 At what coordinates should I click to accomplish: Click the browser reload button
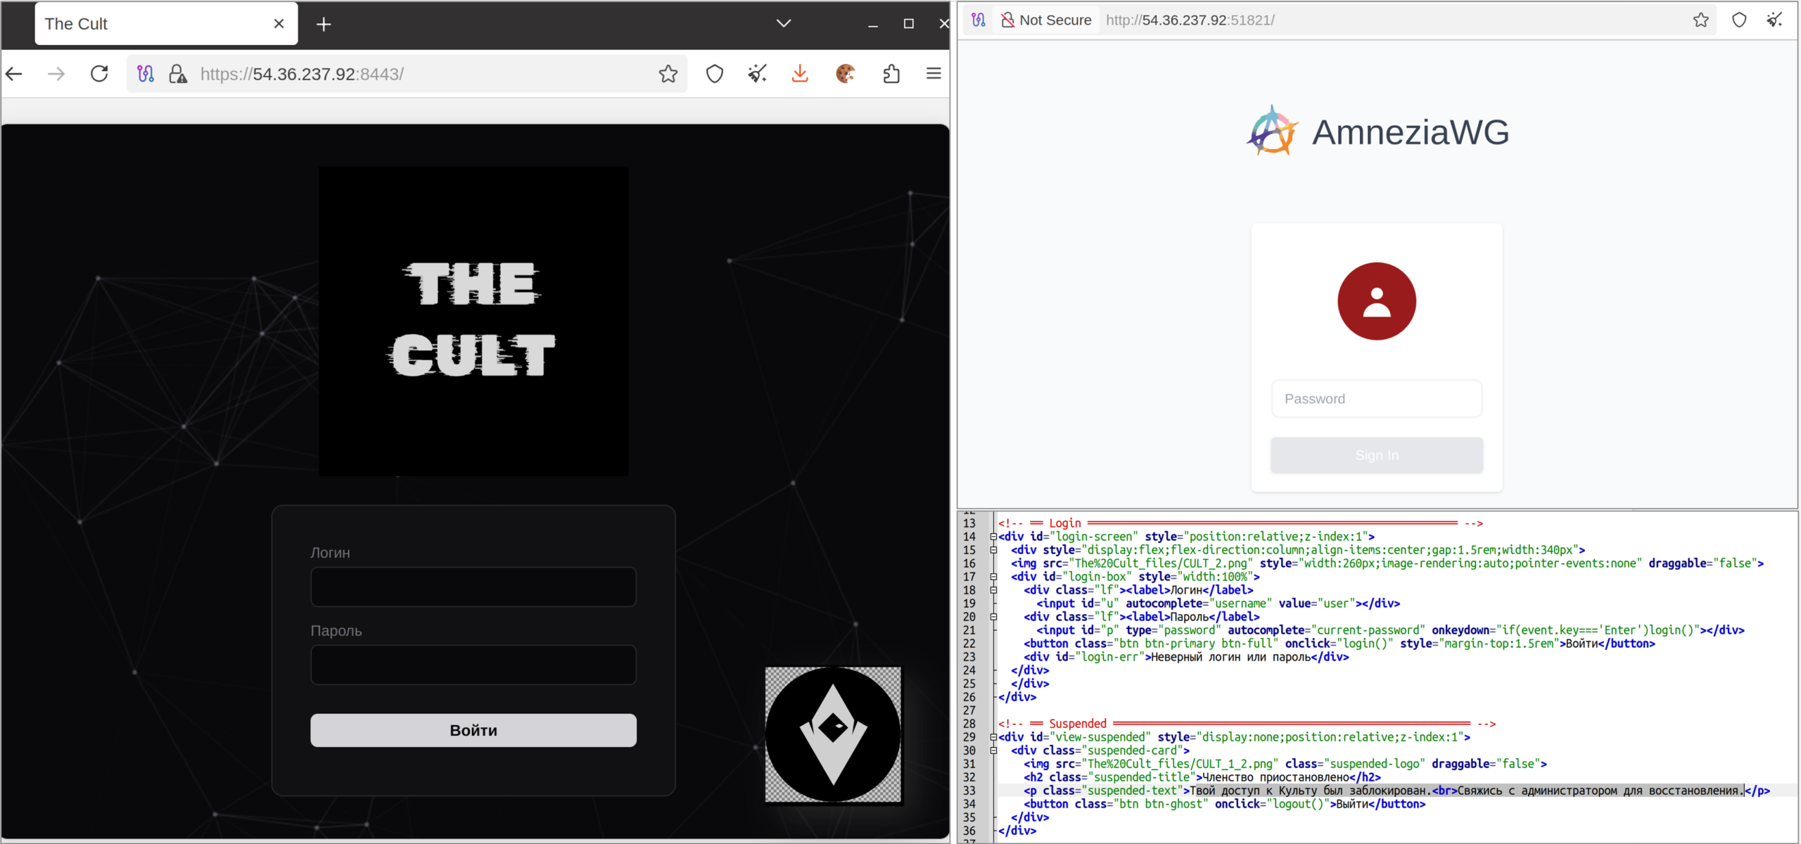pos(99,74)
